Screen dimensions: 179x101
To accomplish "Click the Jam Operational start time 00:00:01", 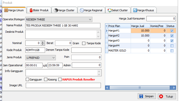I will click(x=34, y=65).
